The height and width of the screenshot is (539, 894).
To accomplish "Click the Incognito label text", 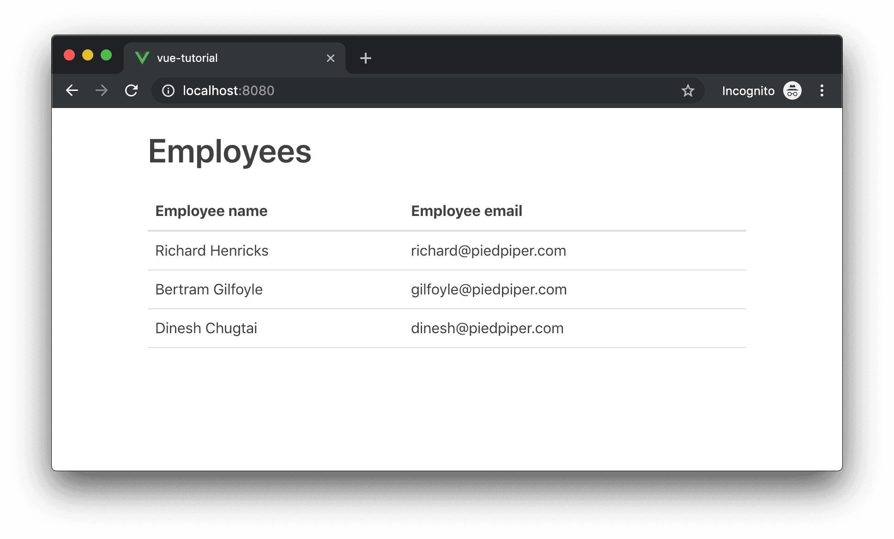I will pyautogui.click(x=748, y=91).
